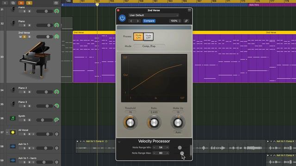Click the Piano 3 track instrument icon
The width and height of the screenshot is (296, 166).
(x=13, y=104)
